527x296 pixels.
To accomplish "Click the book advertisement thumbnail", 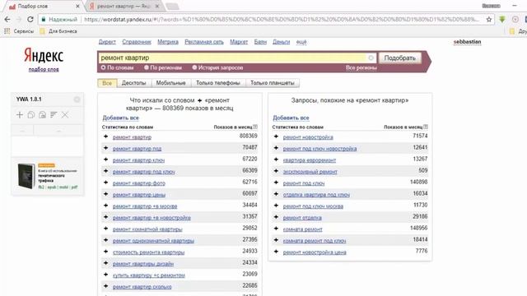I will (x=26, y=175).
